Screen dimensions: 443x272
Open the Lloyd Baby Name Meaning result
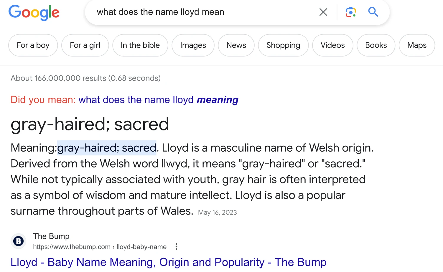168,262
